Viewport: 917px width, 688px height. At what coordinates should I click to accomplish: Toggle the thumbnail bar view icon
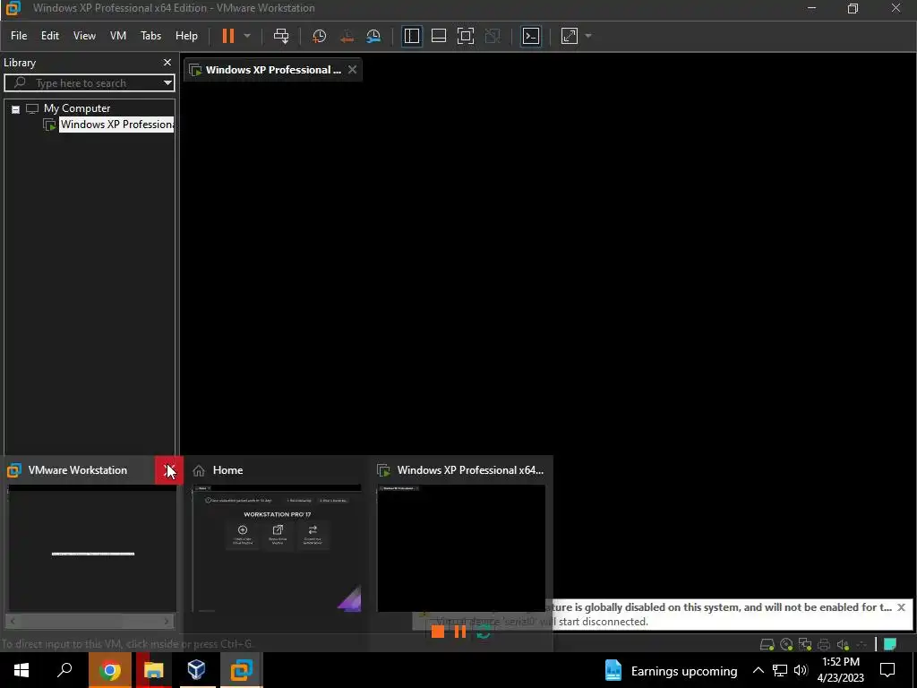[439, 36]
